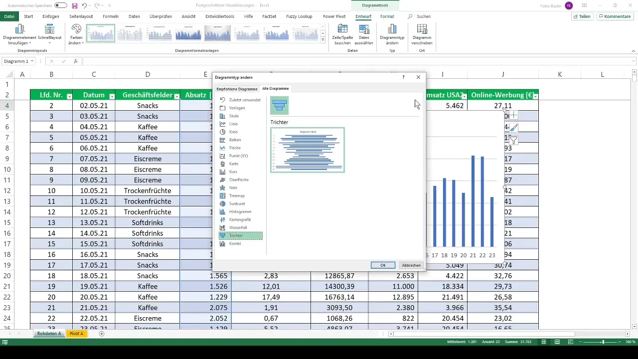This screenshot has width=638, height=359.
Task: Click the chart's paintbrush styles button
Action: pyautogui.click(x=513, y=128)
